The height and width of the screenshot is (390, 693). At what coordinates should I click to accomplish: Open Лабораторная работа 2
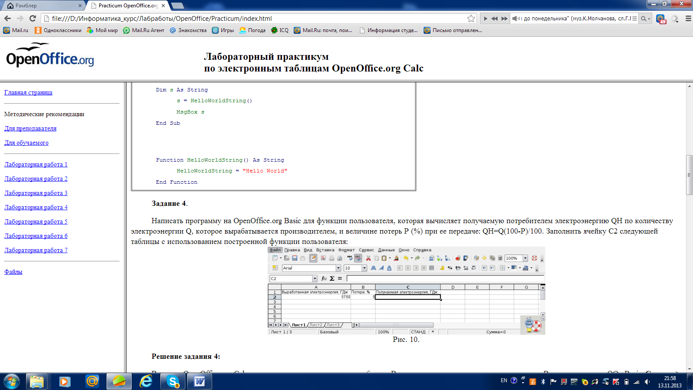tap(36, 179)
